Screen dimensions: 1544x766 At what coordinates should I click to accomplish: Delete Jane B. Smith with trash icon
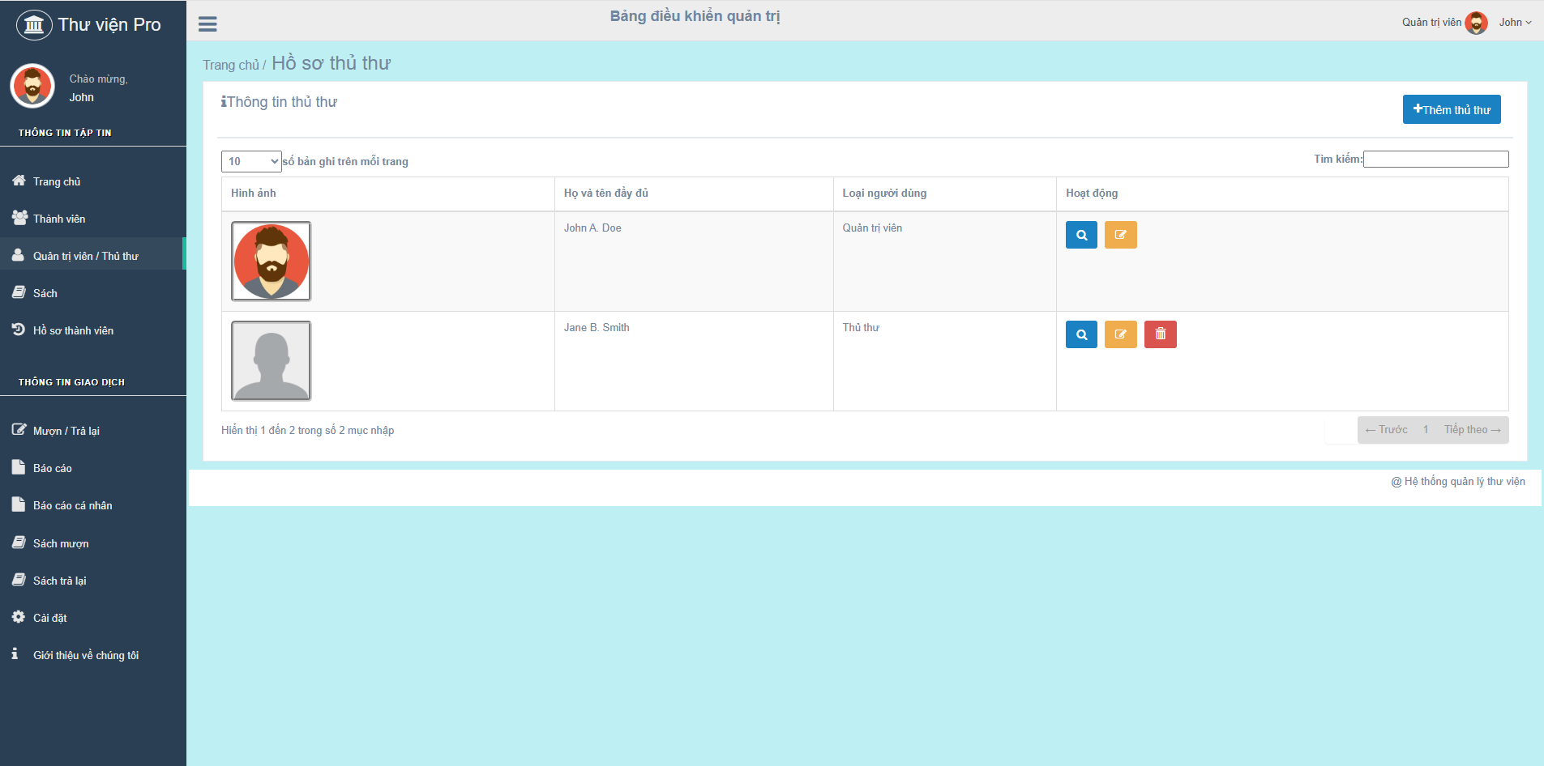[1160, 334]
